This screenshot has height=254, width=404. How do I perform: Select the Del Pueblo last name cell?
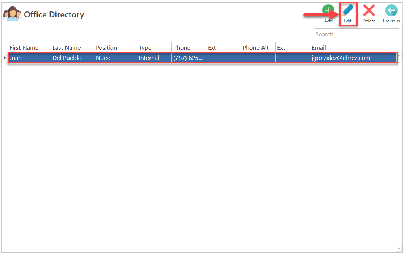pos(72,58)
